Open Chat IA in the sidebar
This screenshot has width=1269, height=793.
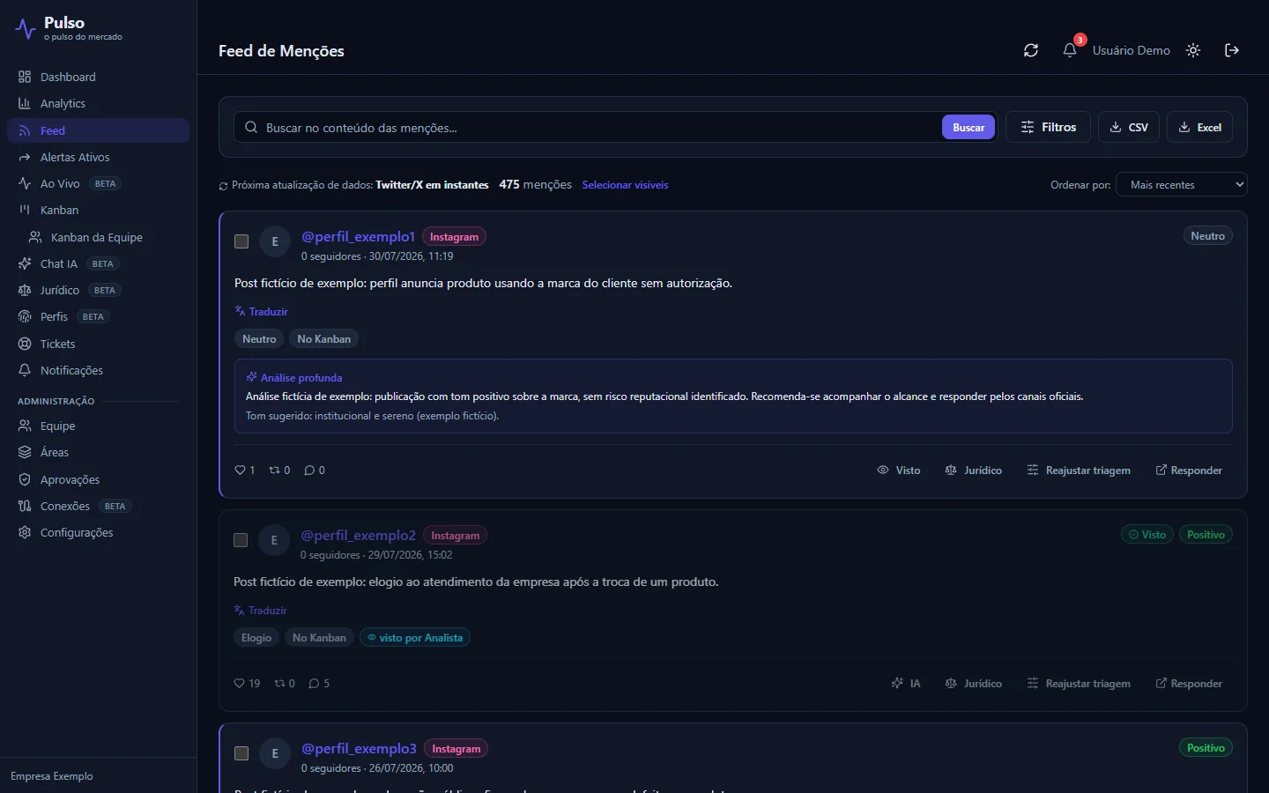tap(99, 263)
